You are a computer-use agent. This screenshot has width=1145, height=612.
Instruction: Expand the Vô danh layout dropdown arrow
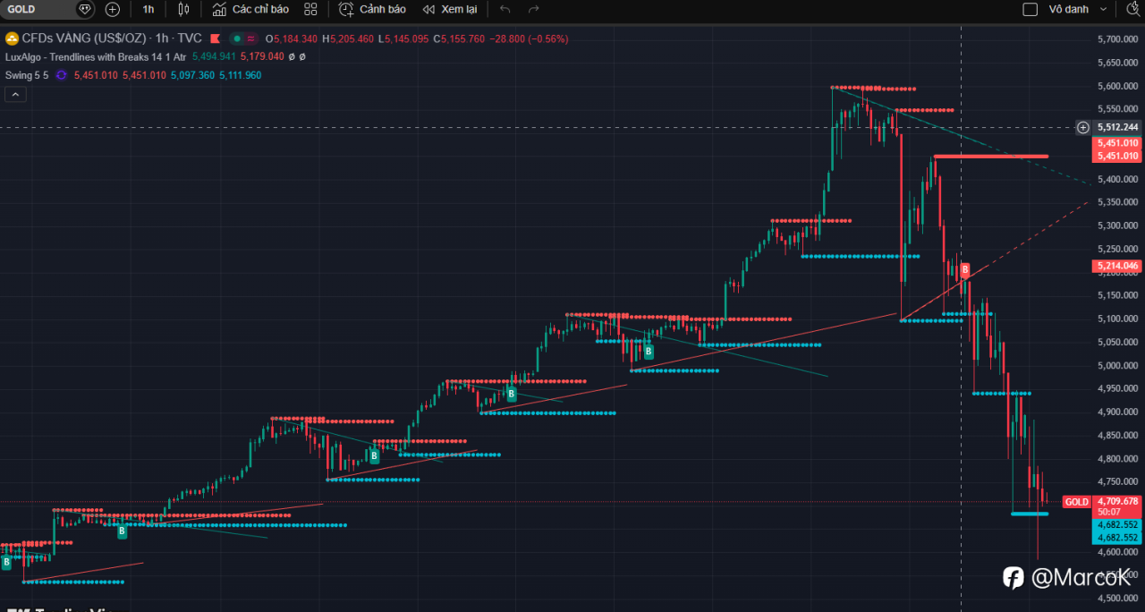pos(1104,9)
